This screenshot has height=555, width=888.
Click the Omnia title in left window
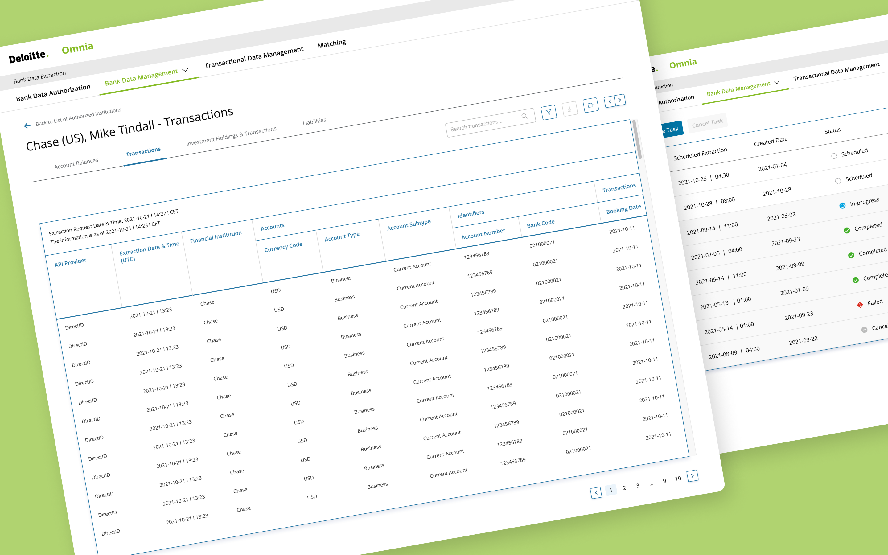[x=77, y=48]
